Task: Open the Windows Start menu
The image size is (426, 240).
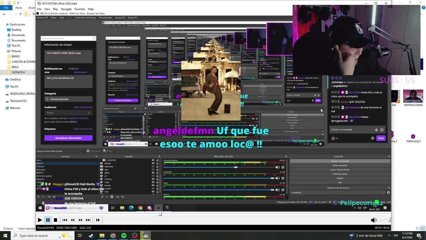Action: pyautogui.click(x=5, y=236)
